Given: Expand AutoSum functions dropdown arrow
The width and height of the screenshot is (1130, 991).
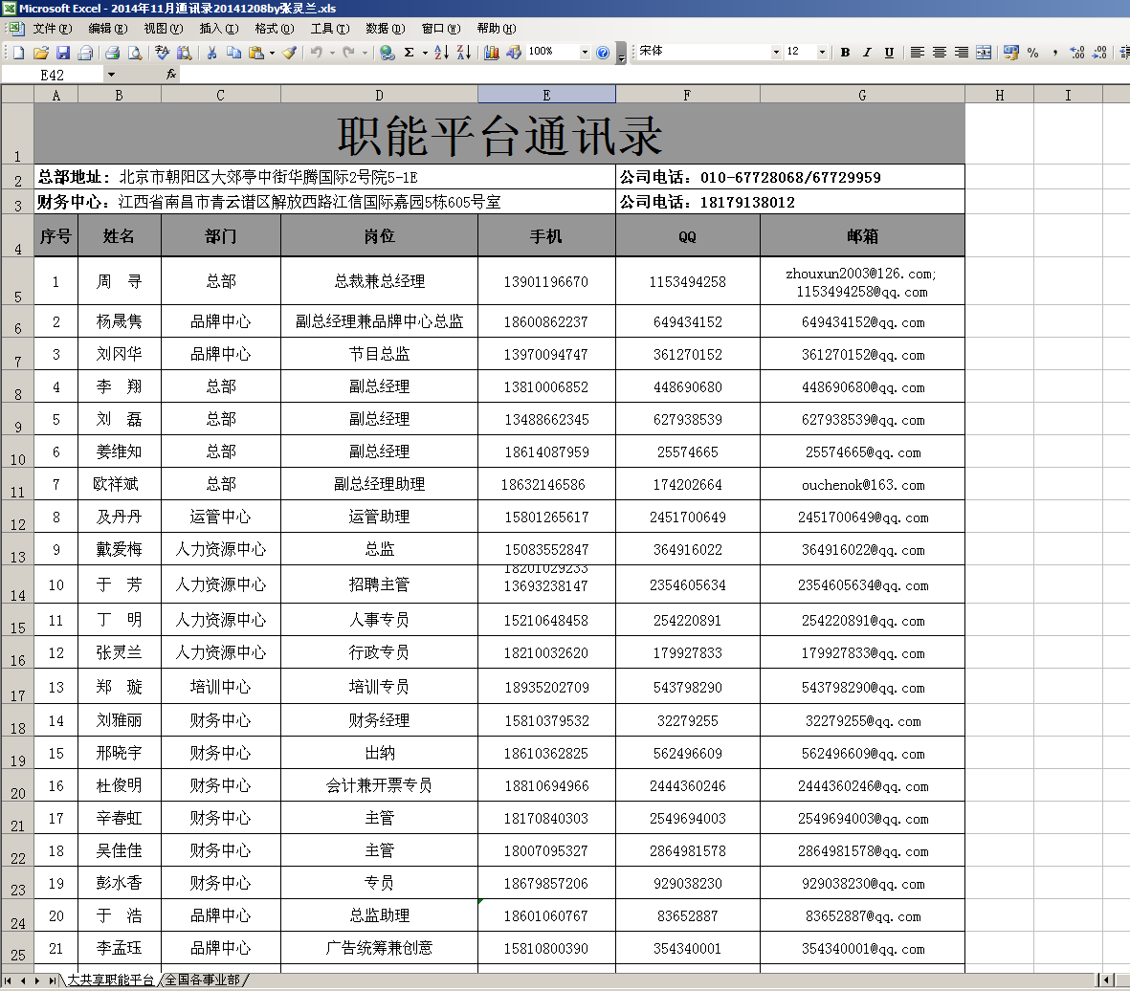Looking at the screenshot, I should click(x=425, y=52).
